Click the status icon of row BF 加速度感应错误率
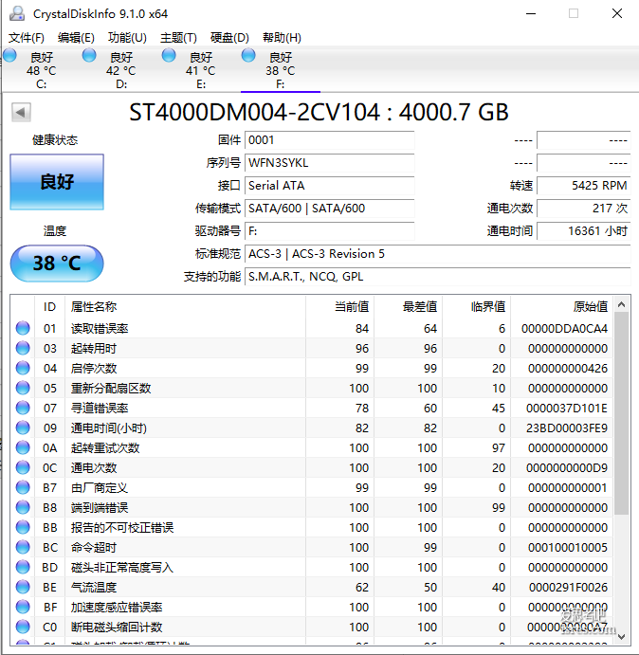 pos(23,607)
